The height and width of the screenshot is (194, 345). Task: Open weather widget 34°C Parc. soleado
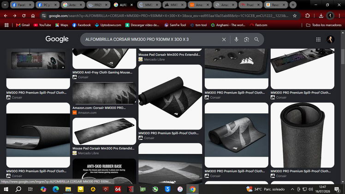pyautogui.click(x=266, y=189)
